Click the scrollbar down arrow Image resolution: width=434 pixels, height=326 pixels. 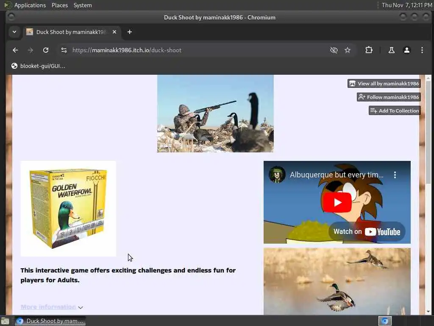click(x=428, y=311)
